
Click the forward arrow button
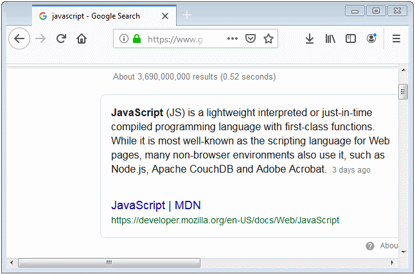coord(40,39)
